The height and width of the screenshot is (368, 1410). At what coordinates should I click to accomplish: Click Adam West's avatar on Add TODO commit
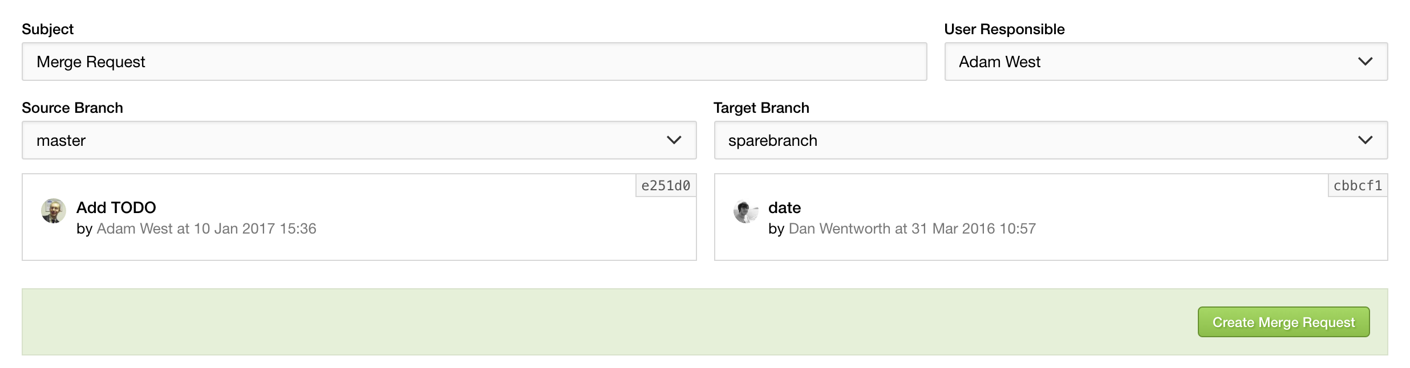54,211
